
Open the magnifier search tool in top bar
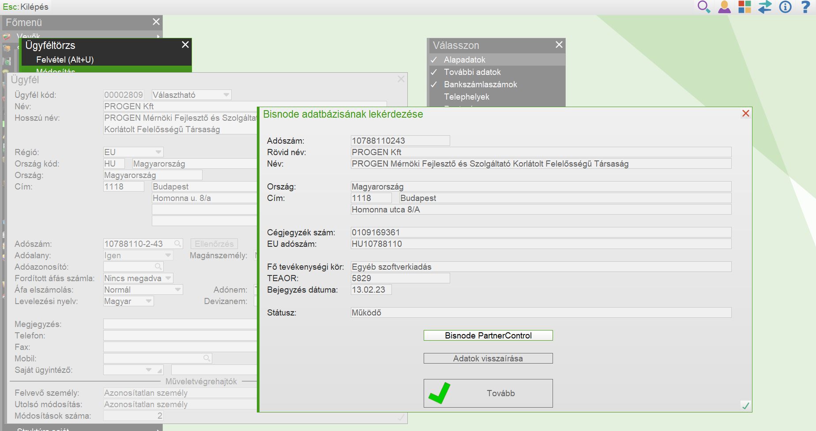click(703, 7)
